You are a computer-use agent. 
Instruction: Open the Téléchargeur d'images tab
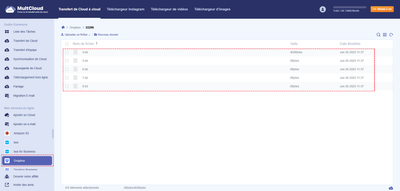[212, 9]
